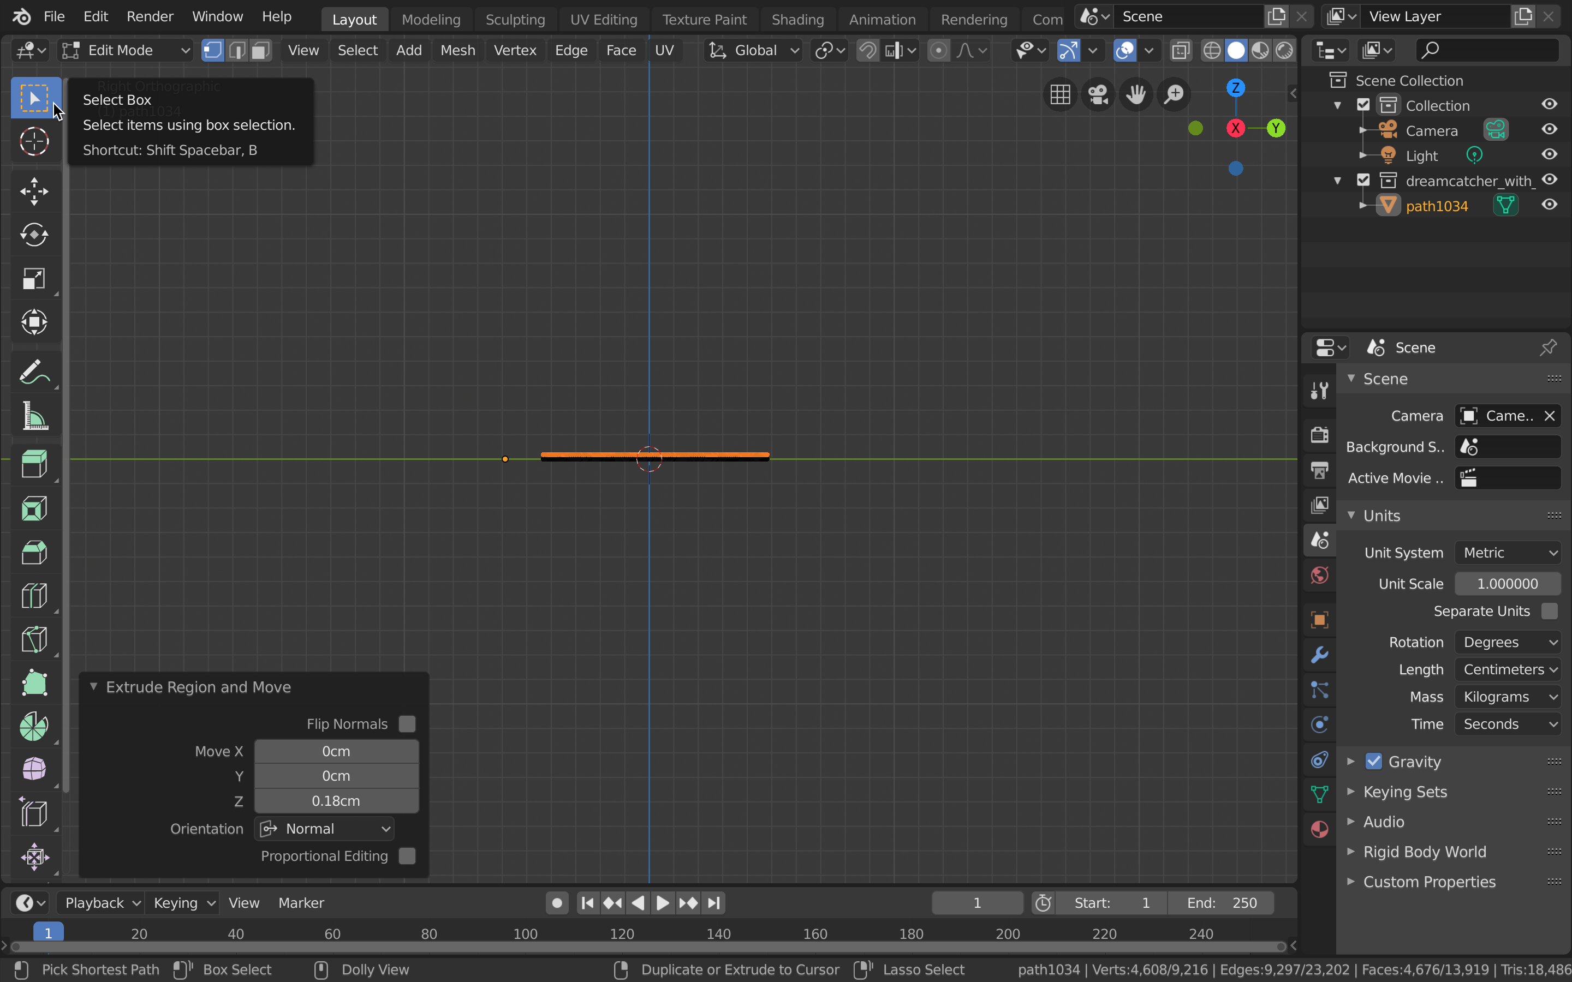Switch to edge select mode

(237, 50)
